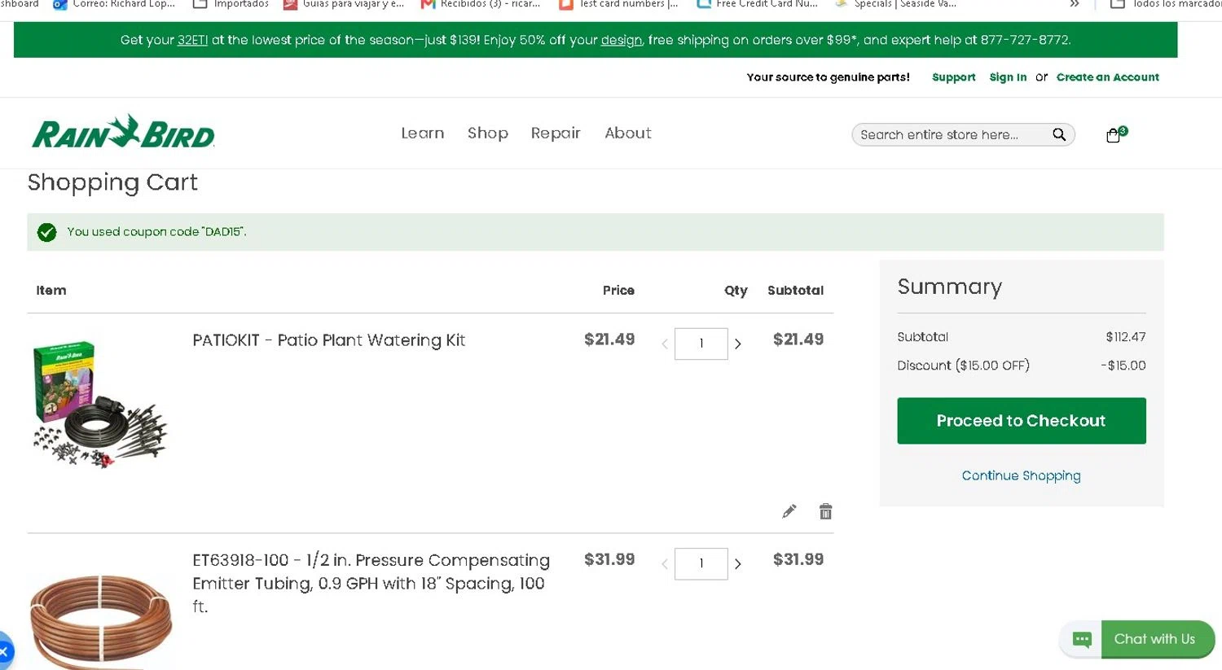Click the search magnifier icon
The height and width of the screenshot is (670, 1222).
1059,134
